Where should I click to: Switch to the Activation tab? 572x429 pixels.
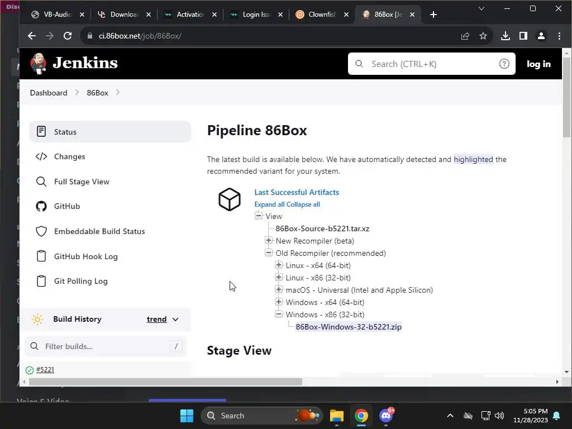click(190, 14)
